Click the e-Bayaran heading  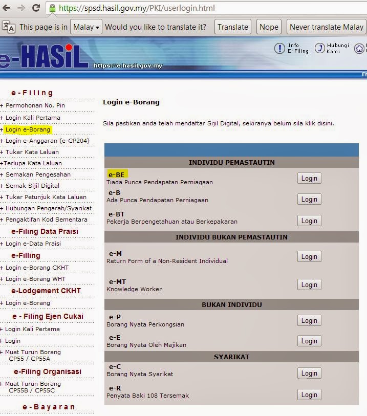tap(49, 407)
